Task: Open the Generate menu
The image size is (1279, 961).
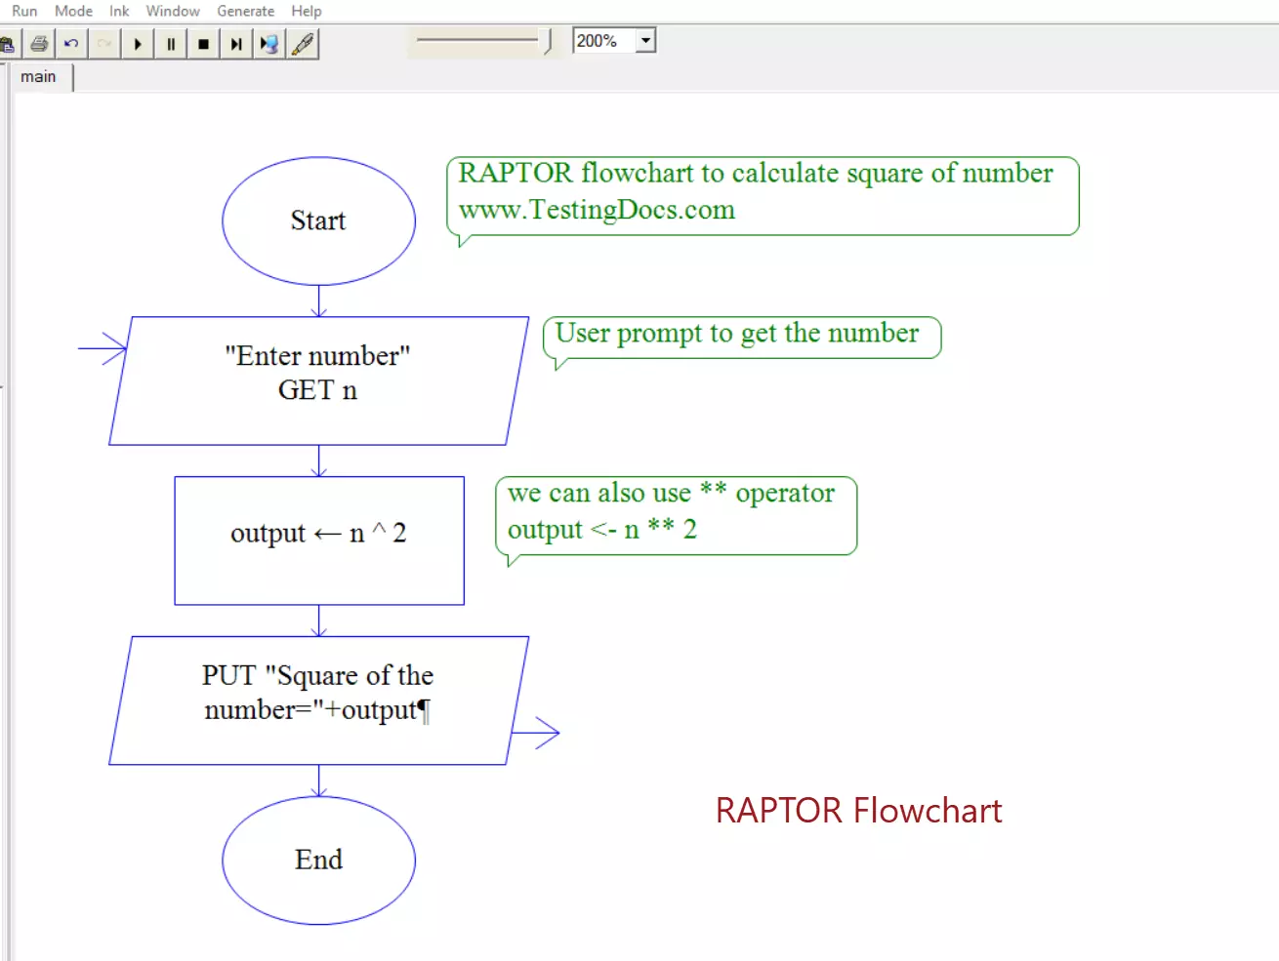Action: 245,11
